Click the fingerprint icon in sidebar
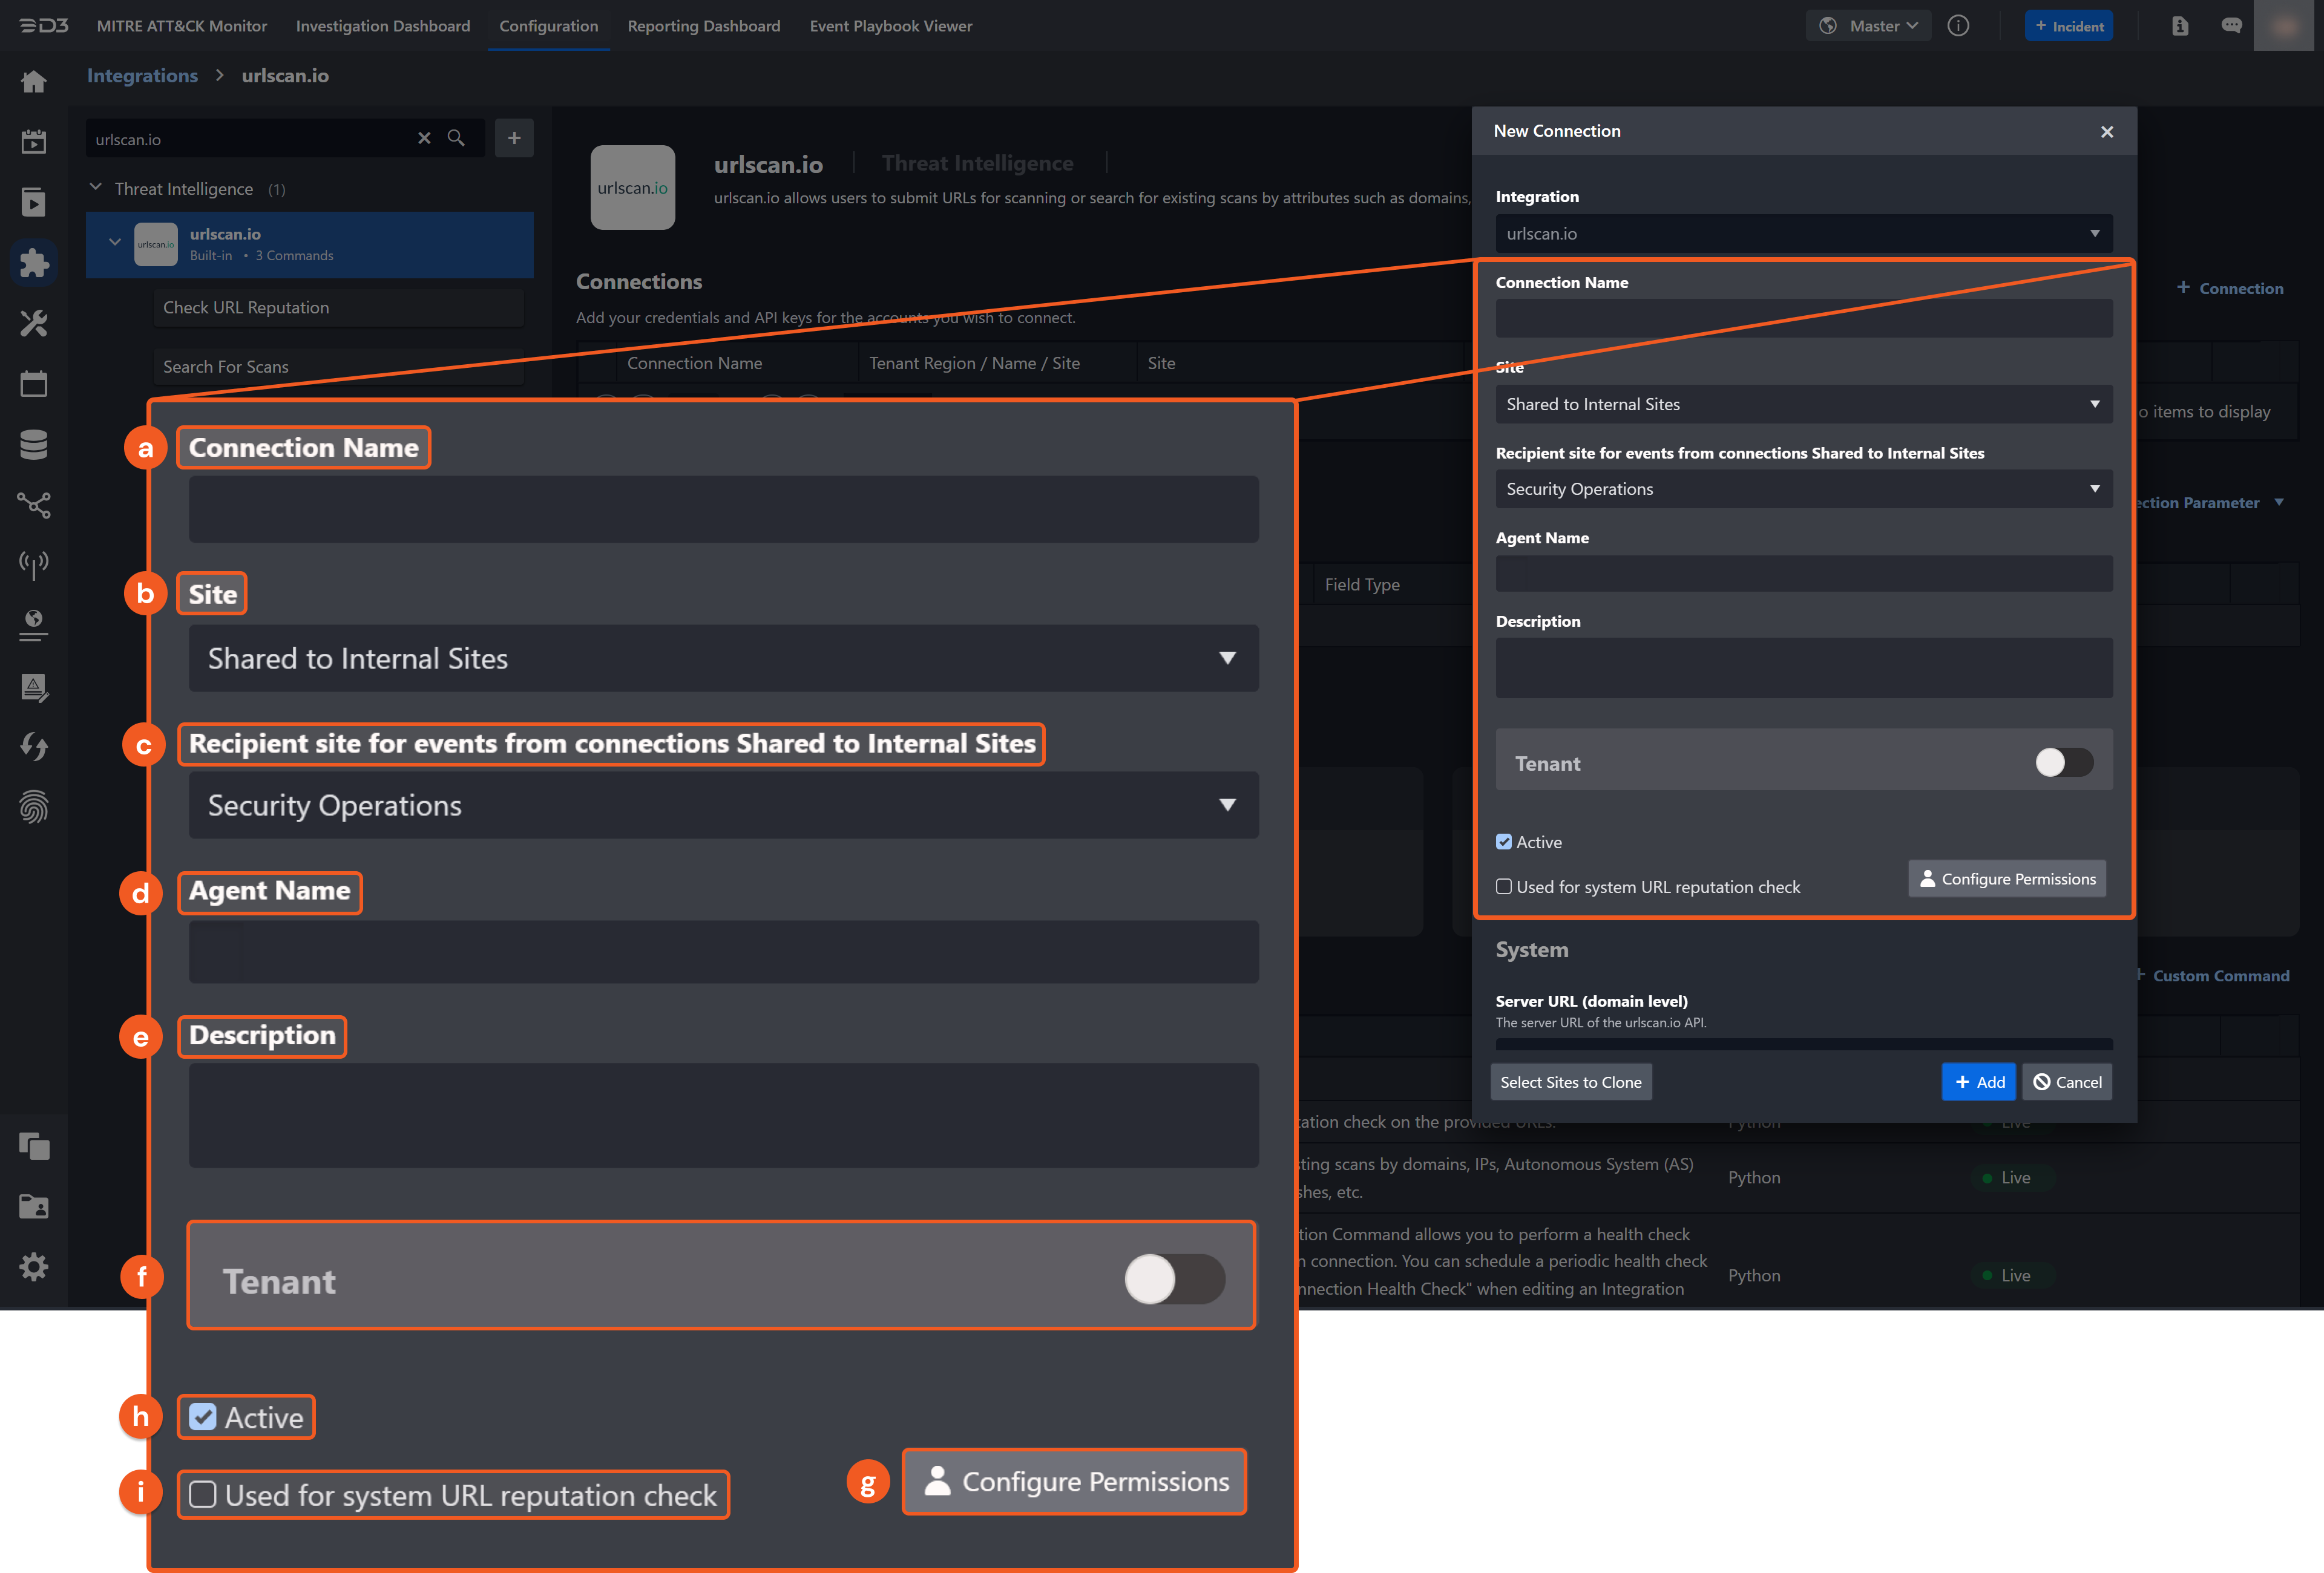The width and height of the screenshot is (2324, 1573). (34, 806)
